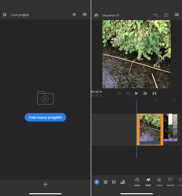Image resolution: width=182 pixels, height=196 pixels.
Task: Select the white-topped clip in timeline
Action: [170, 127]
